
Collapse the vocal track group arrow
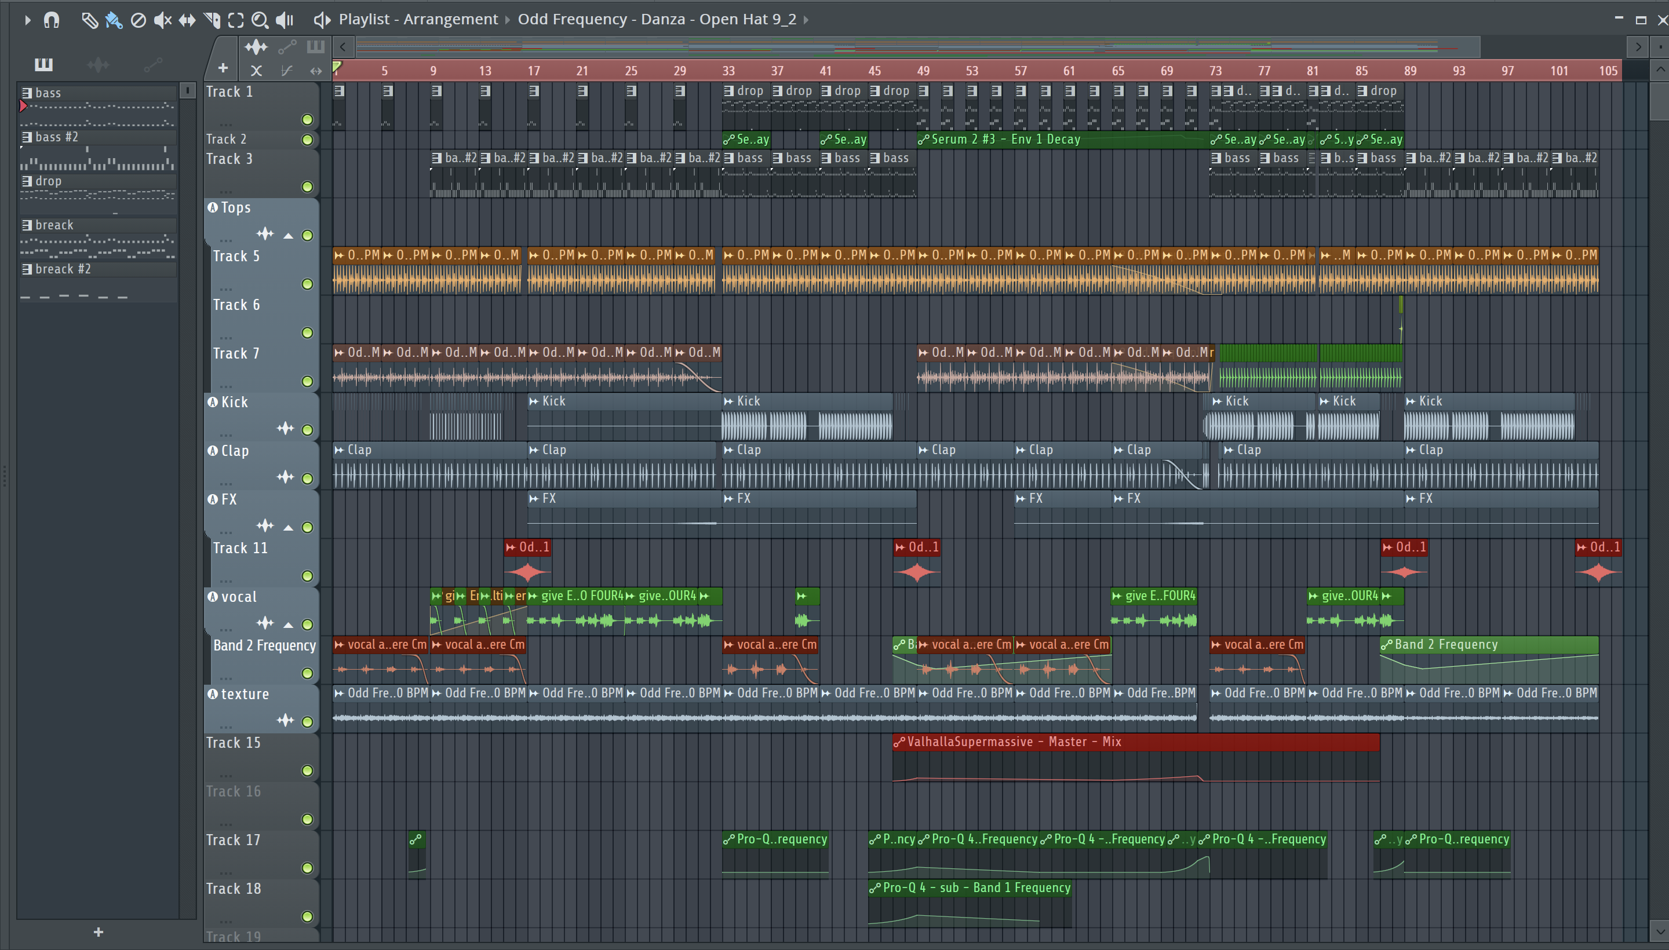click(288, 625)
